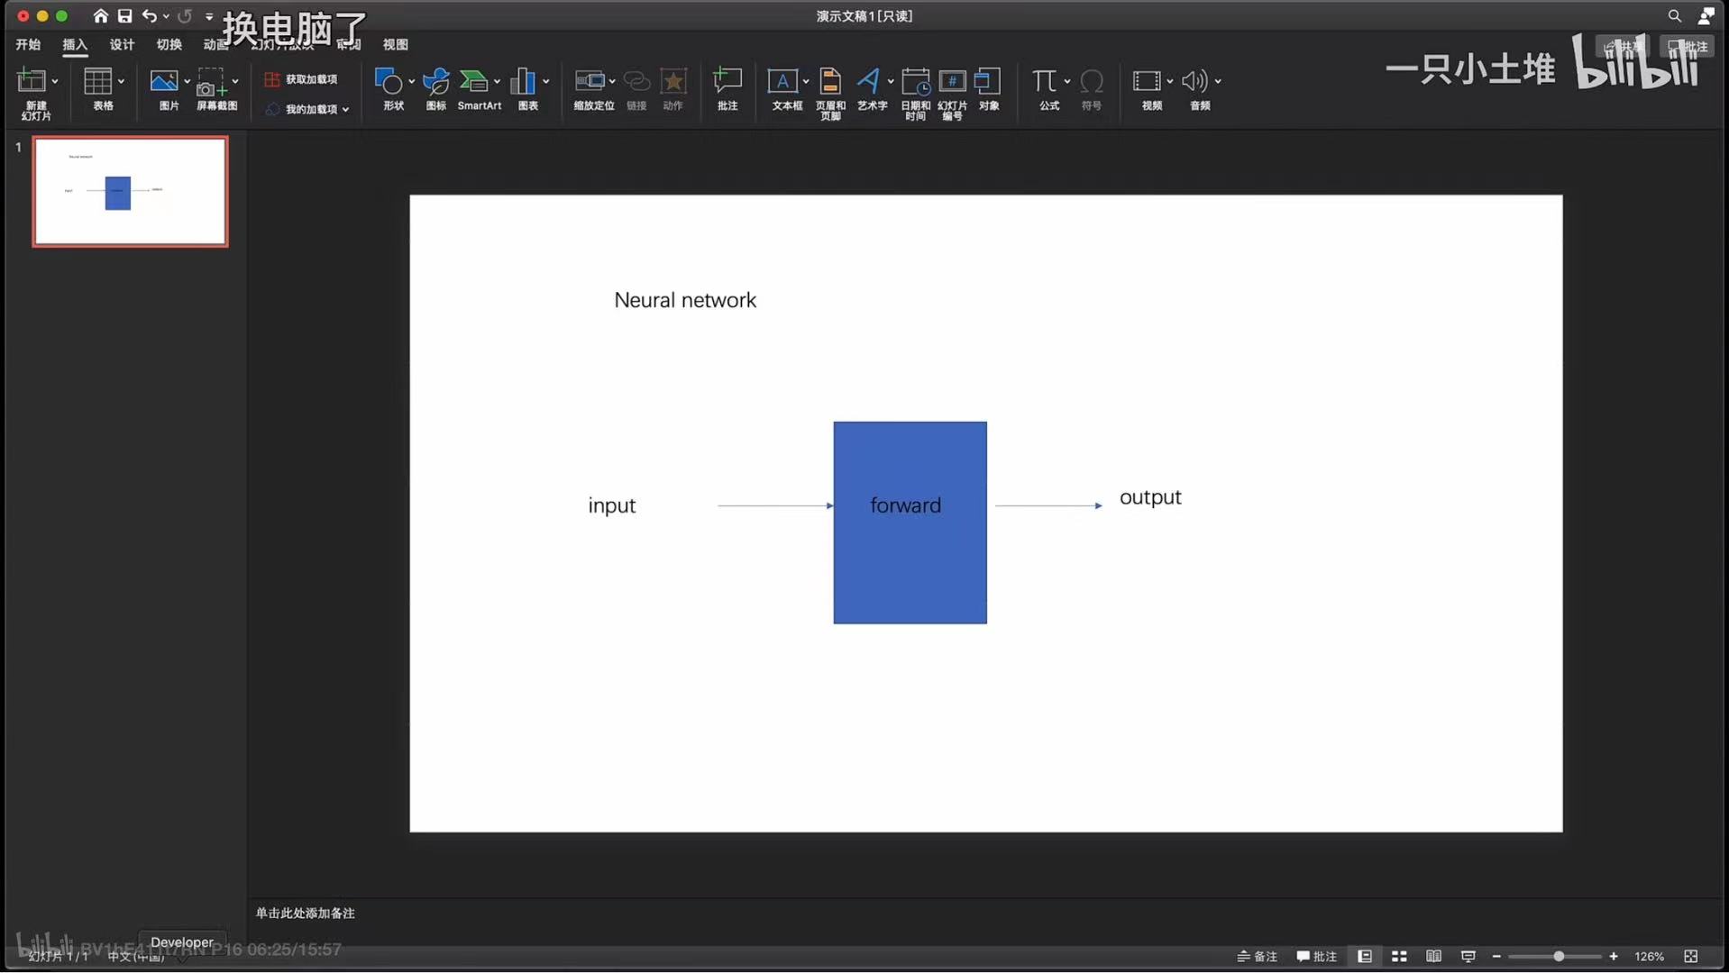This screenshot has width=1729, height=973.
Task: Open the Home (开始) tab
Action: click(x=28, y=44)
